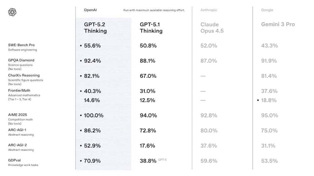Click the OpenAI logo icon
This screenshot has height=176, width=314.
[12, 12]
